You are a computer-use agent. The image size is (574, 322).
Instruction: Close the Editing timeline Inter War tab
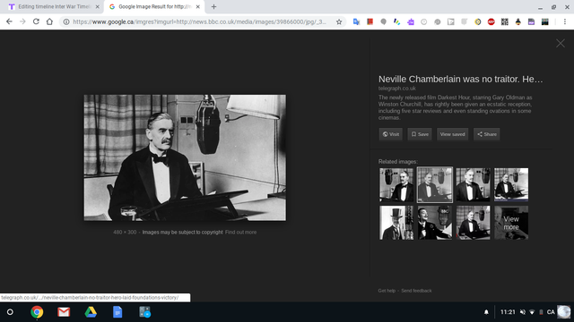tap(98, 6)
